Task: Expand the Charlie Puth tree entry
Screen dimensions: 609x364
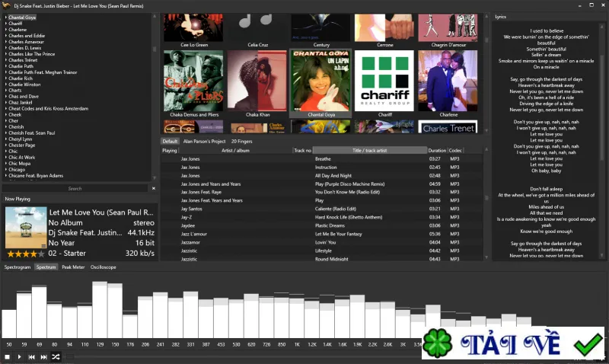Action: [x=6, y=66]
